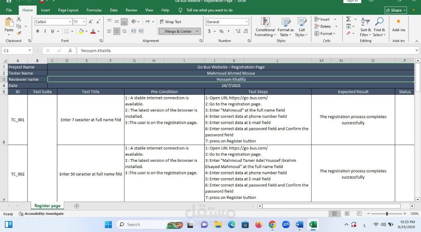The width and height of the screenshot is (421, 232).
Task: Toggle Wrap Text for selected cell
Action: tap(170, 22)
